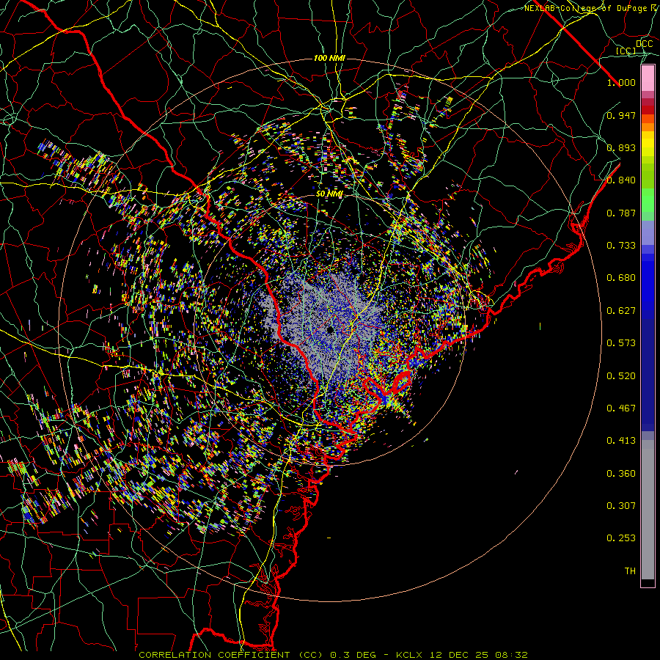
Task: Click the 0.413 scale value
Action: 621,441
